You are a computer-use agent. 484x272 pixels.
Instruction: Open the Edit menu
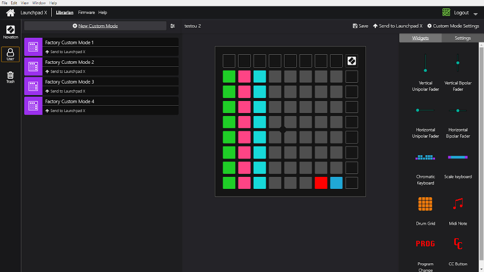pyautogui.click(x=14, y=3)
